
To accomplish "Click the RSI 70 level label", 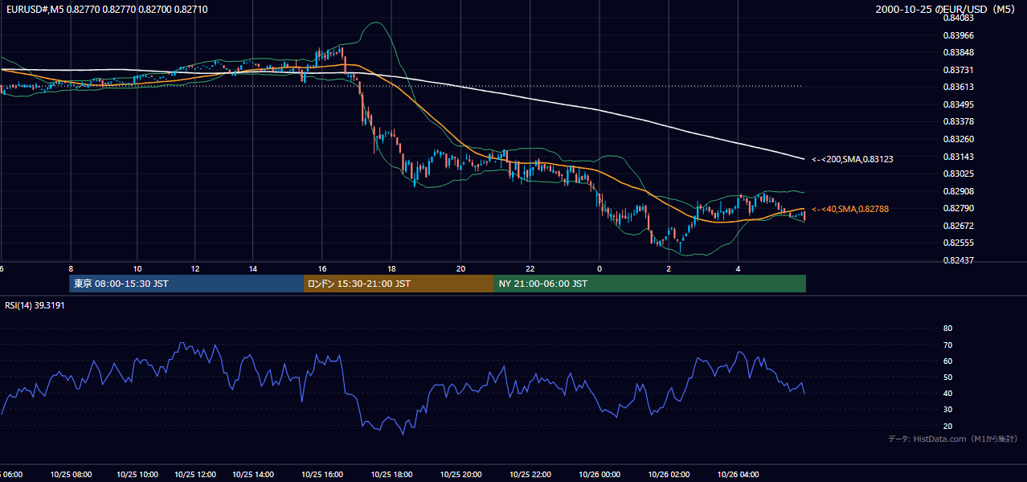I will point(947,345).
